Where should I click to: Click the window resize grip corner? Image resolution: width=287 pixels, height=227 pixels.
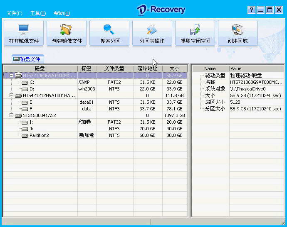(x=283, y=222)
